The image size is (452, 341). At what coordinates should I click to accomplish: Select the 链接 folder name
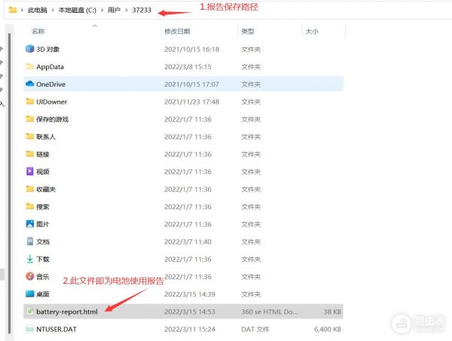tap(43, 154)
